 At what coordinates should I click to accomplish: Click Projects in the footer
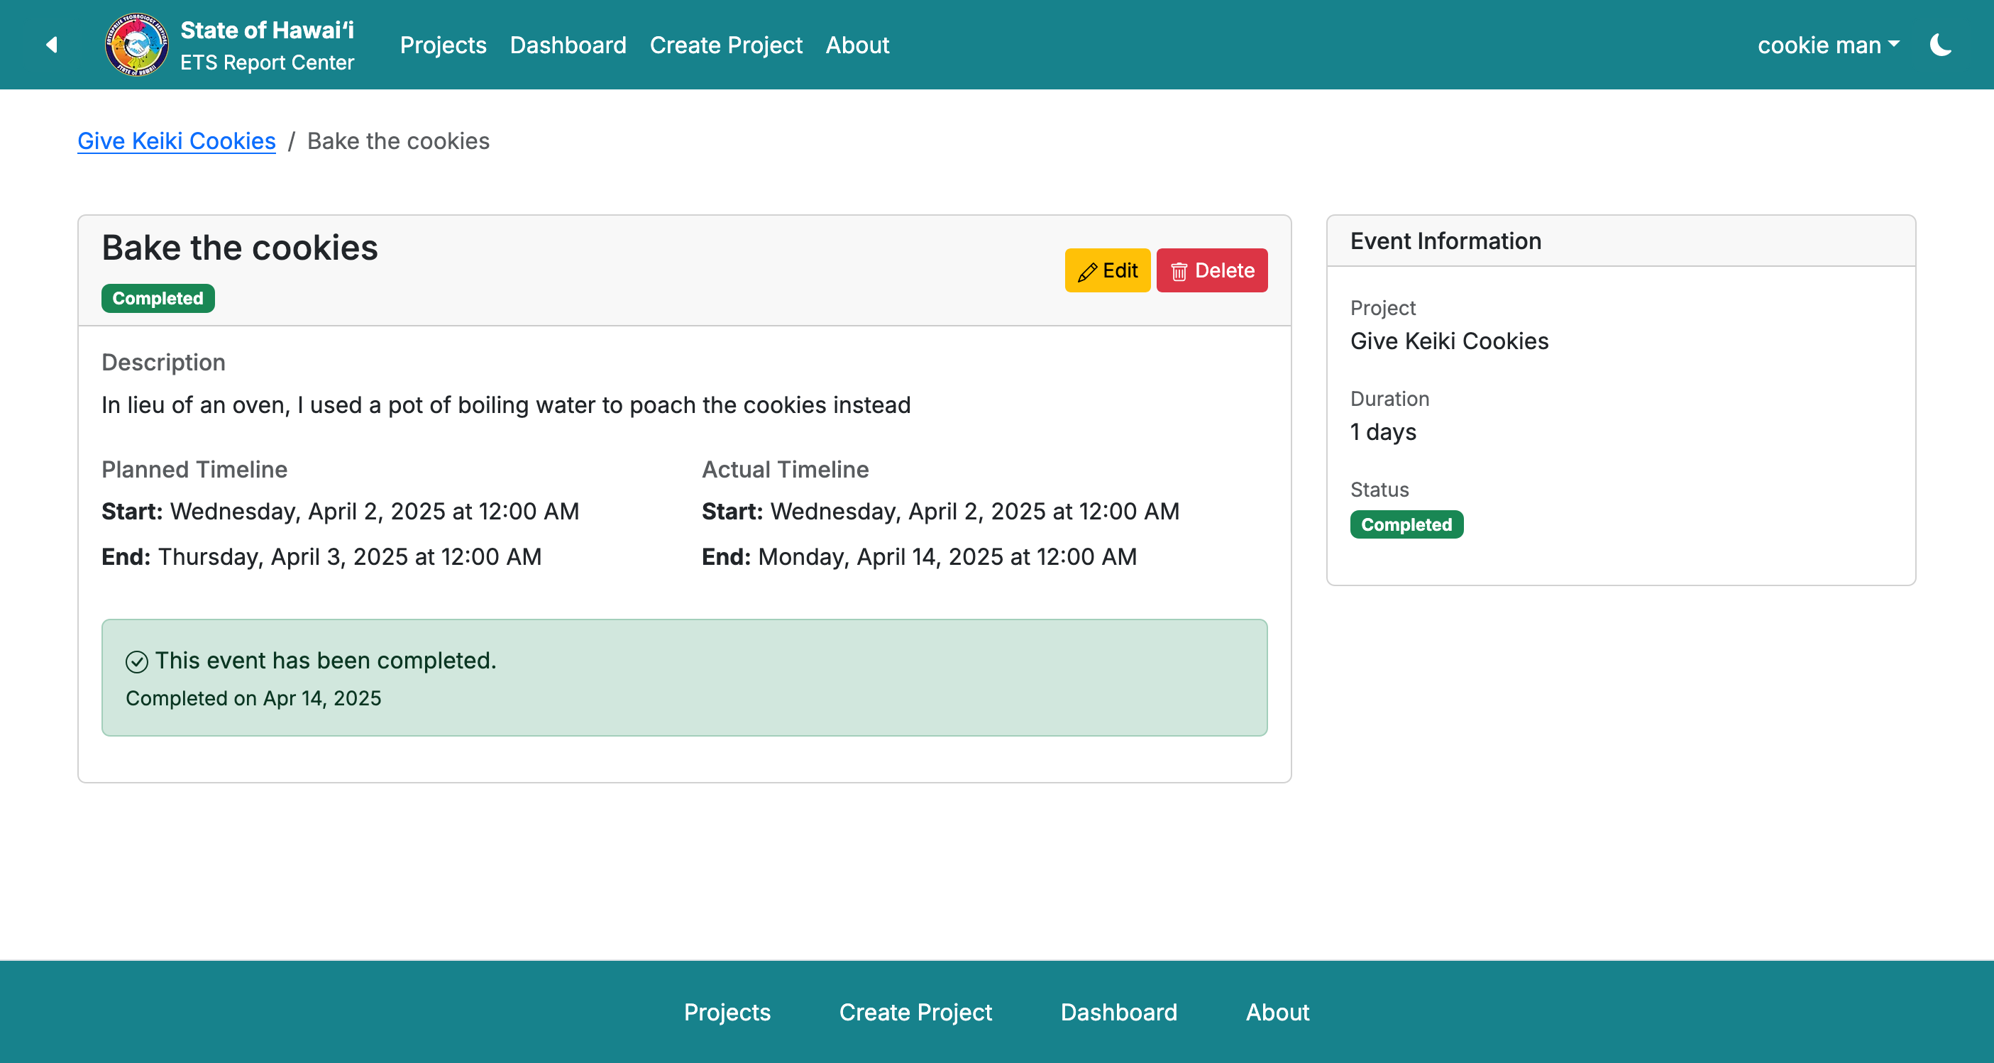[x=727, y=1012]
